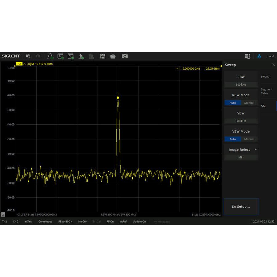Switch VBW Mode to Manual
The width and height of the screenshot is (277, 277).
point(249,139)
